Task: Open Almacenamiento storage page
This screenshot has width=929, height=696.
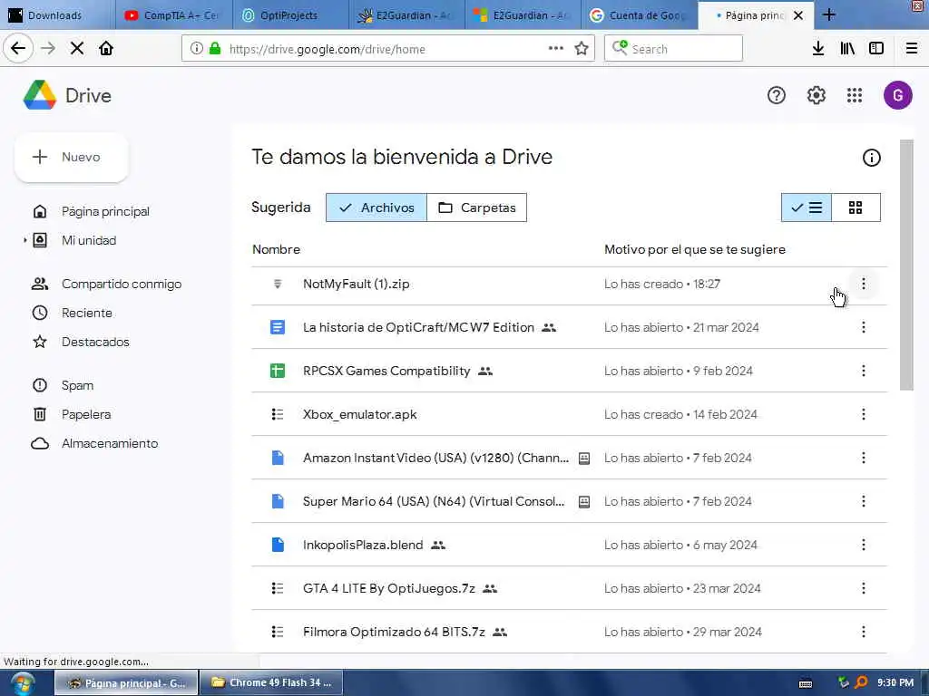Action: click(110, 443)
